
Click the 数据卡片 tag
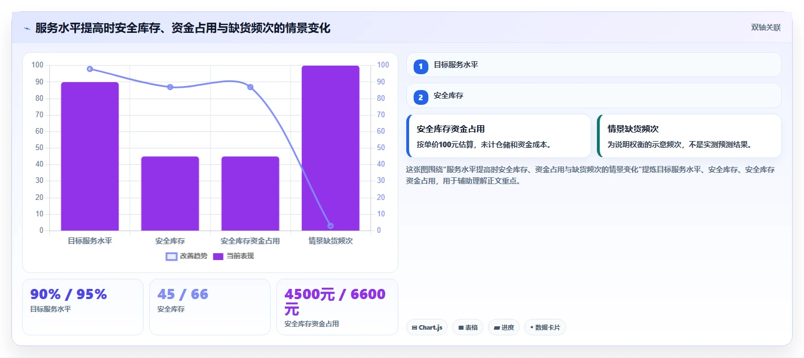(545, 327)
